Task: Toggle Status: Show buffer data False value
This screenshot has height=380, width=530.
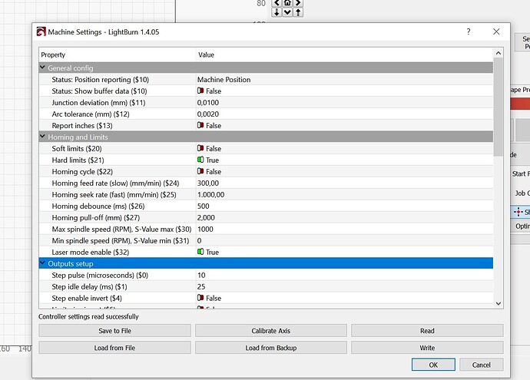Action: point(209,91)
